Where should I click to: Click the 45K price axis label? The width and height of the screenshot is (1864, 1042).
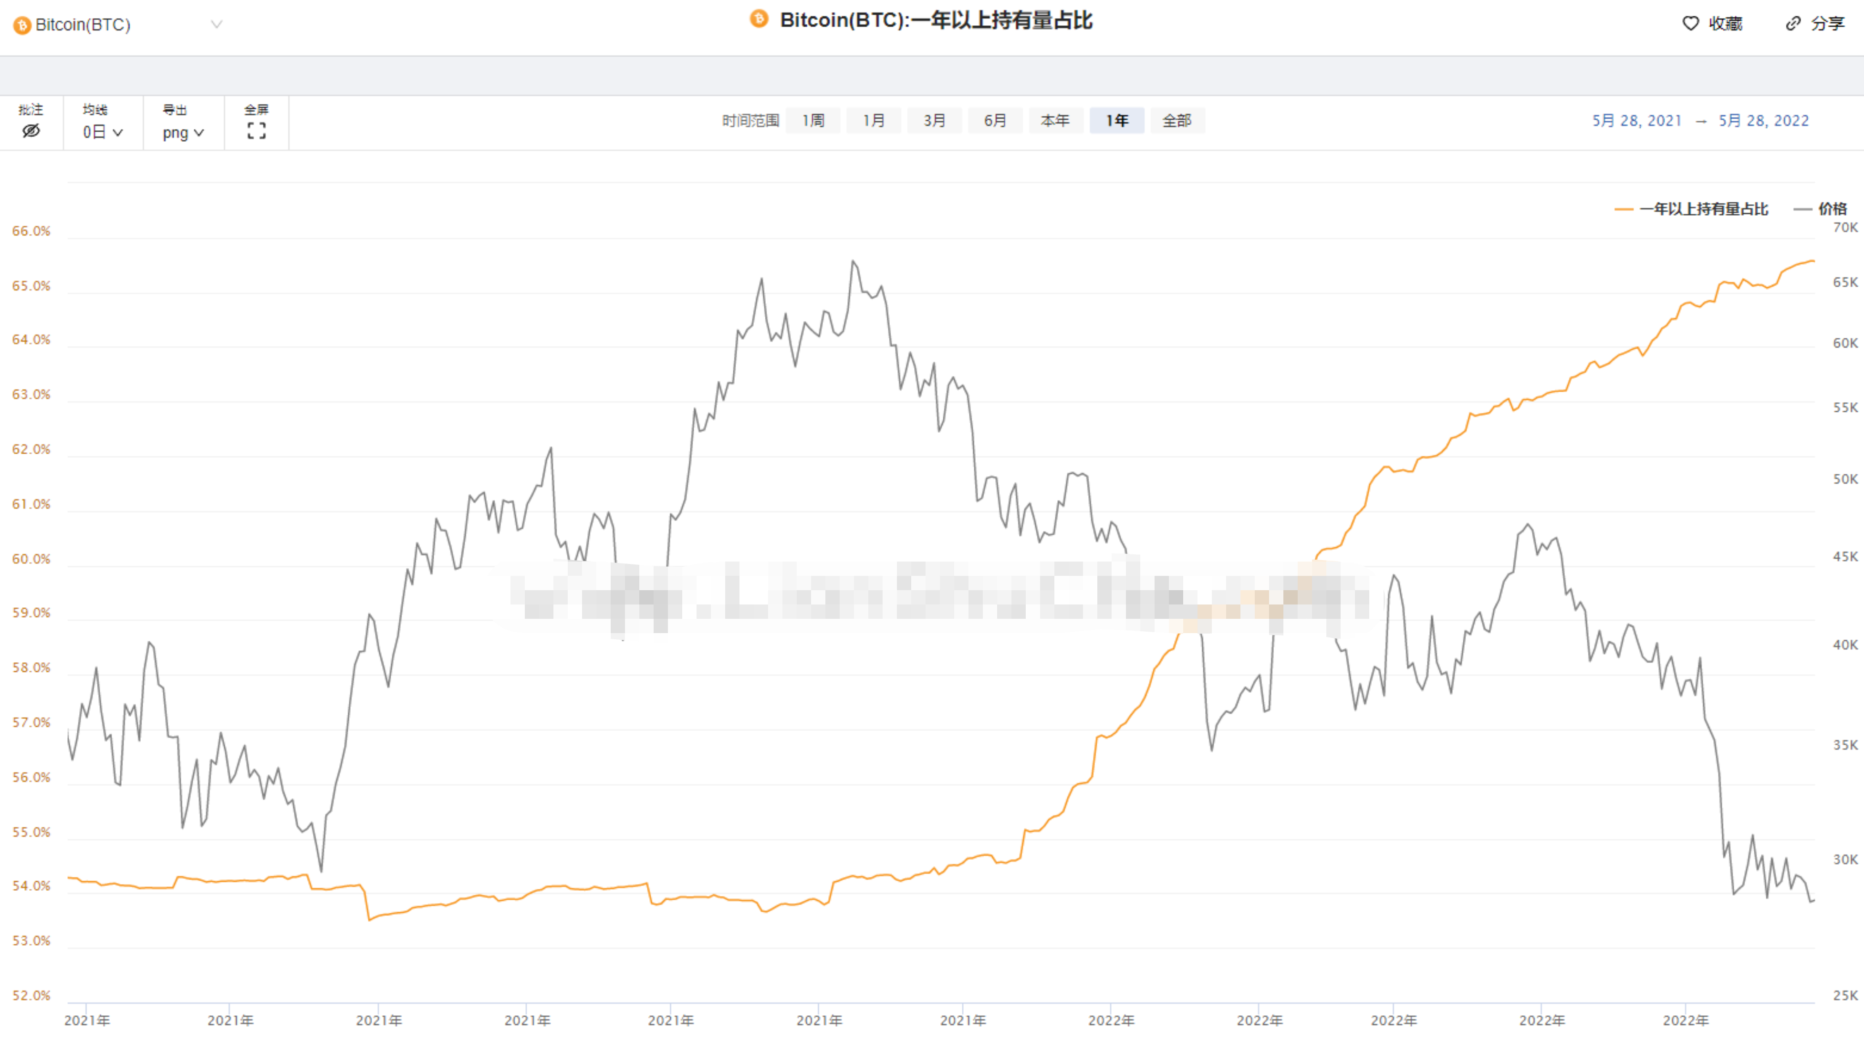(1844, 556)
